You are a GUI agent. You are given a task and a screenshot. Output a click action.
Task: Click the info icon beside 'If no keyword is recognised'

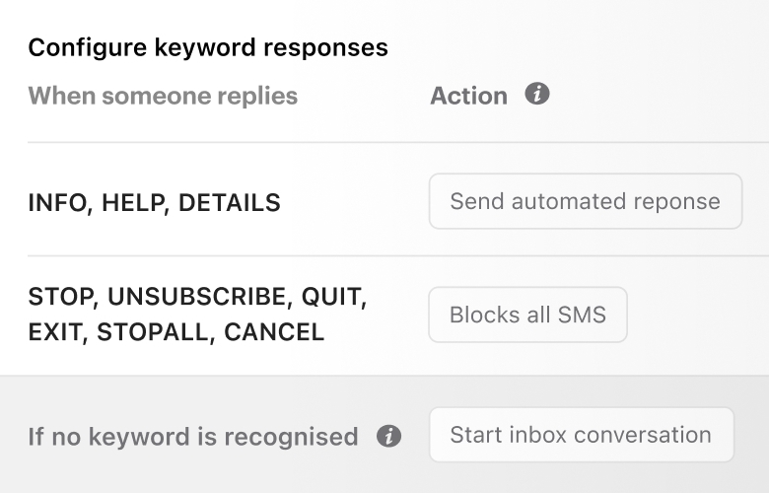(x=388, y=436)
